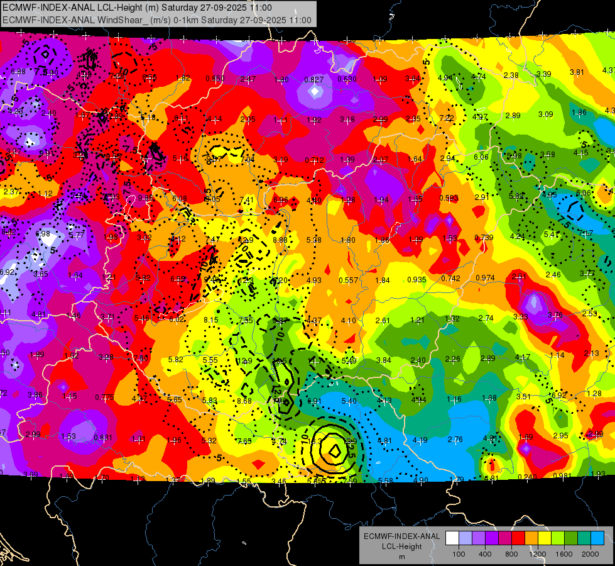Click the map value 0.557
615x566 pixels.
click(x=349, y=280)
